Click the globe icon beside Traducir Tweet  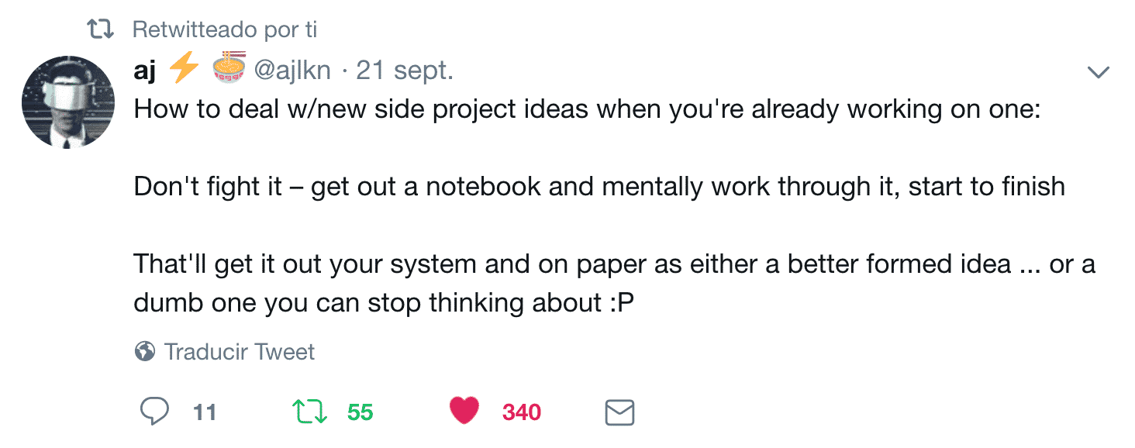[x=144, y=352]
